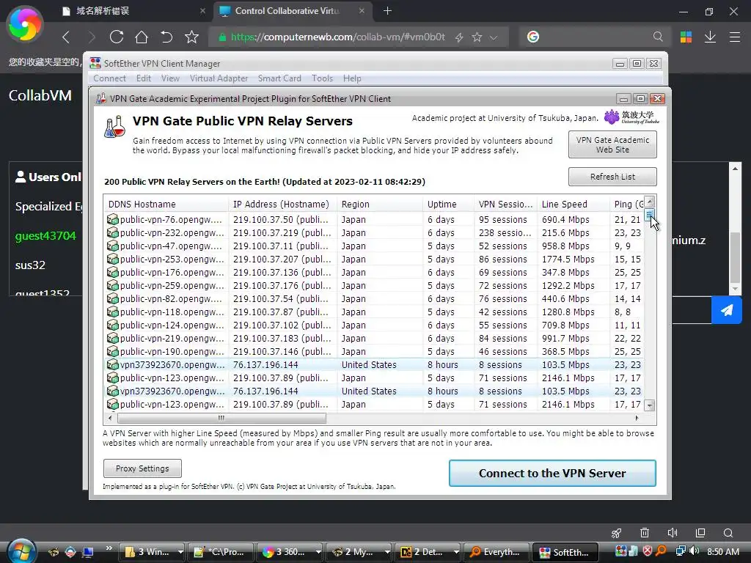Select the Control Collaborative Virtual tab
This screenshot has height=563, width=751.
292,11
